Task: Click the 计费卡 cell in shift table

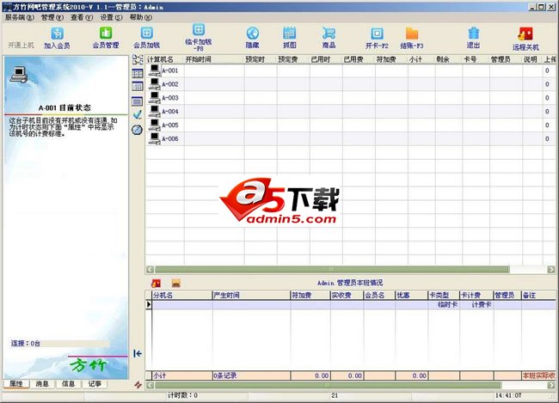Action: click(x=476, y=305)
